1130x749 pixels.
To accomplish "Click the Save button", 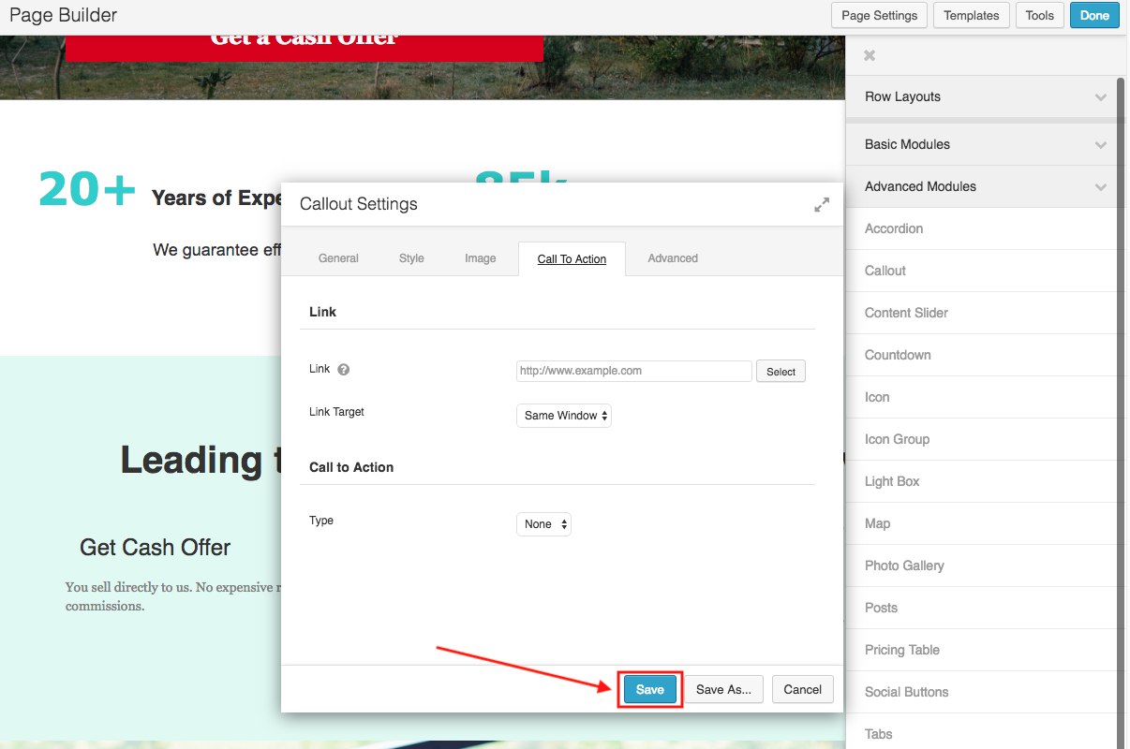I will pos(649,689).
